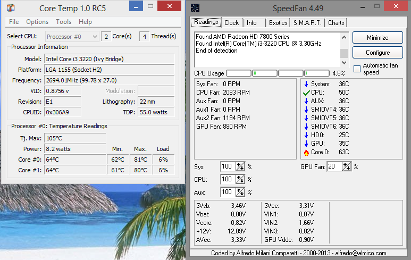The width and height of the screenshot is (411, 260).
Task: Enable the Automatic fan speed checkbox
Action: point(357,69)
